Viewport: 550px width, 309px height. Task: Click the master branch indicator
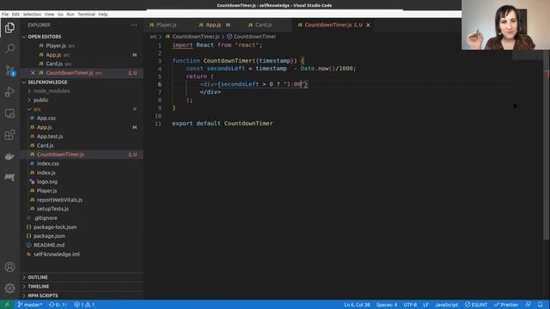coord(30,305)
